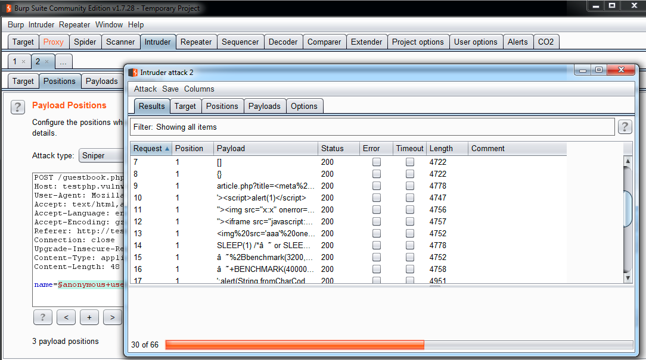Image resolution: width=646 pixels, height=360 pixels.
Task: Select row with payload '><script>alert(1)</script>
Action: point(348,198)
